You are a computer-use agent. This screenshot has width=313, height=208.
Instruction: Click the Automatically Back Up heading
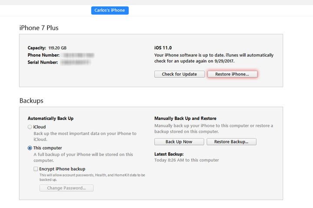click(50, 118)
